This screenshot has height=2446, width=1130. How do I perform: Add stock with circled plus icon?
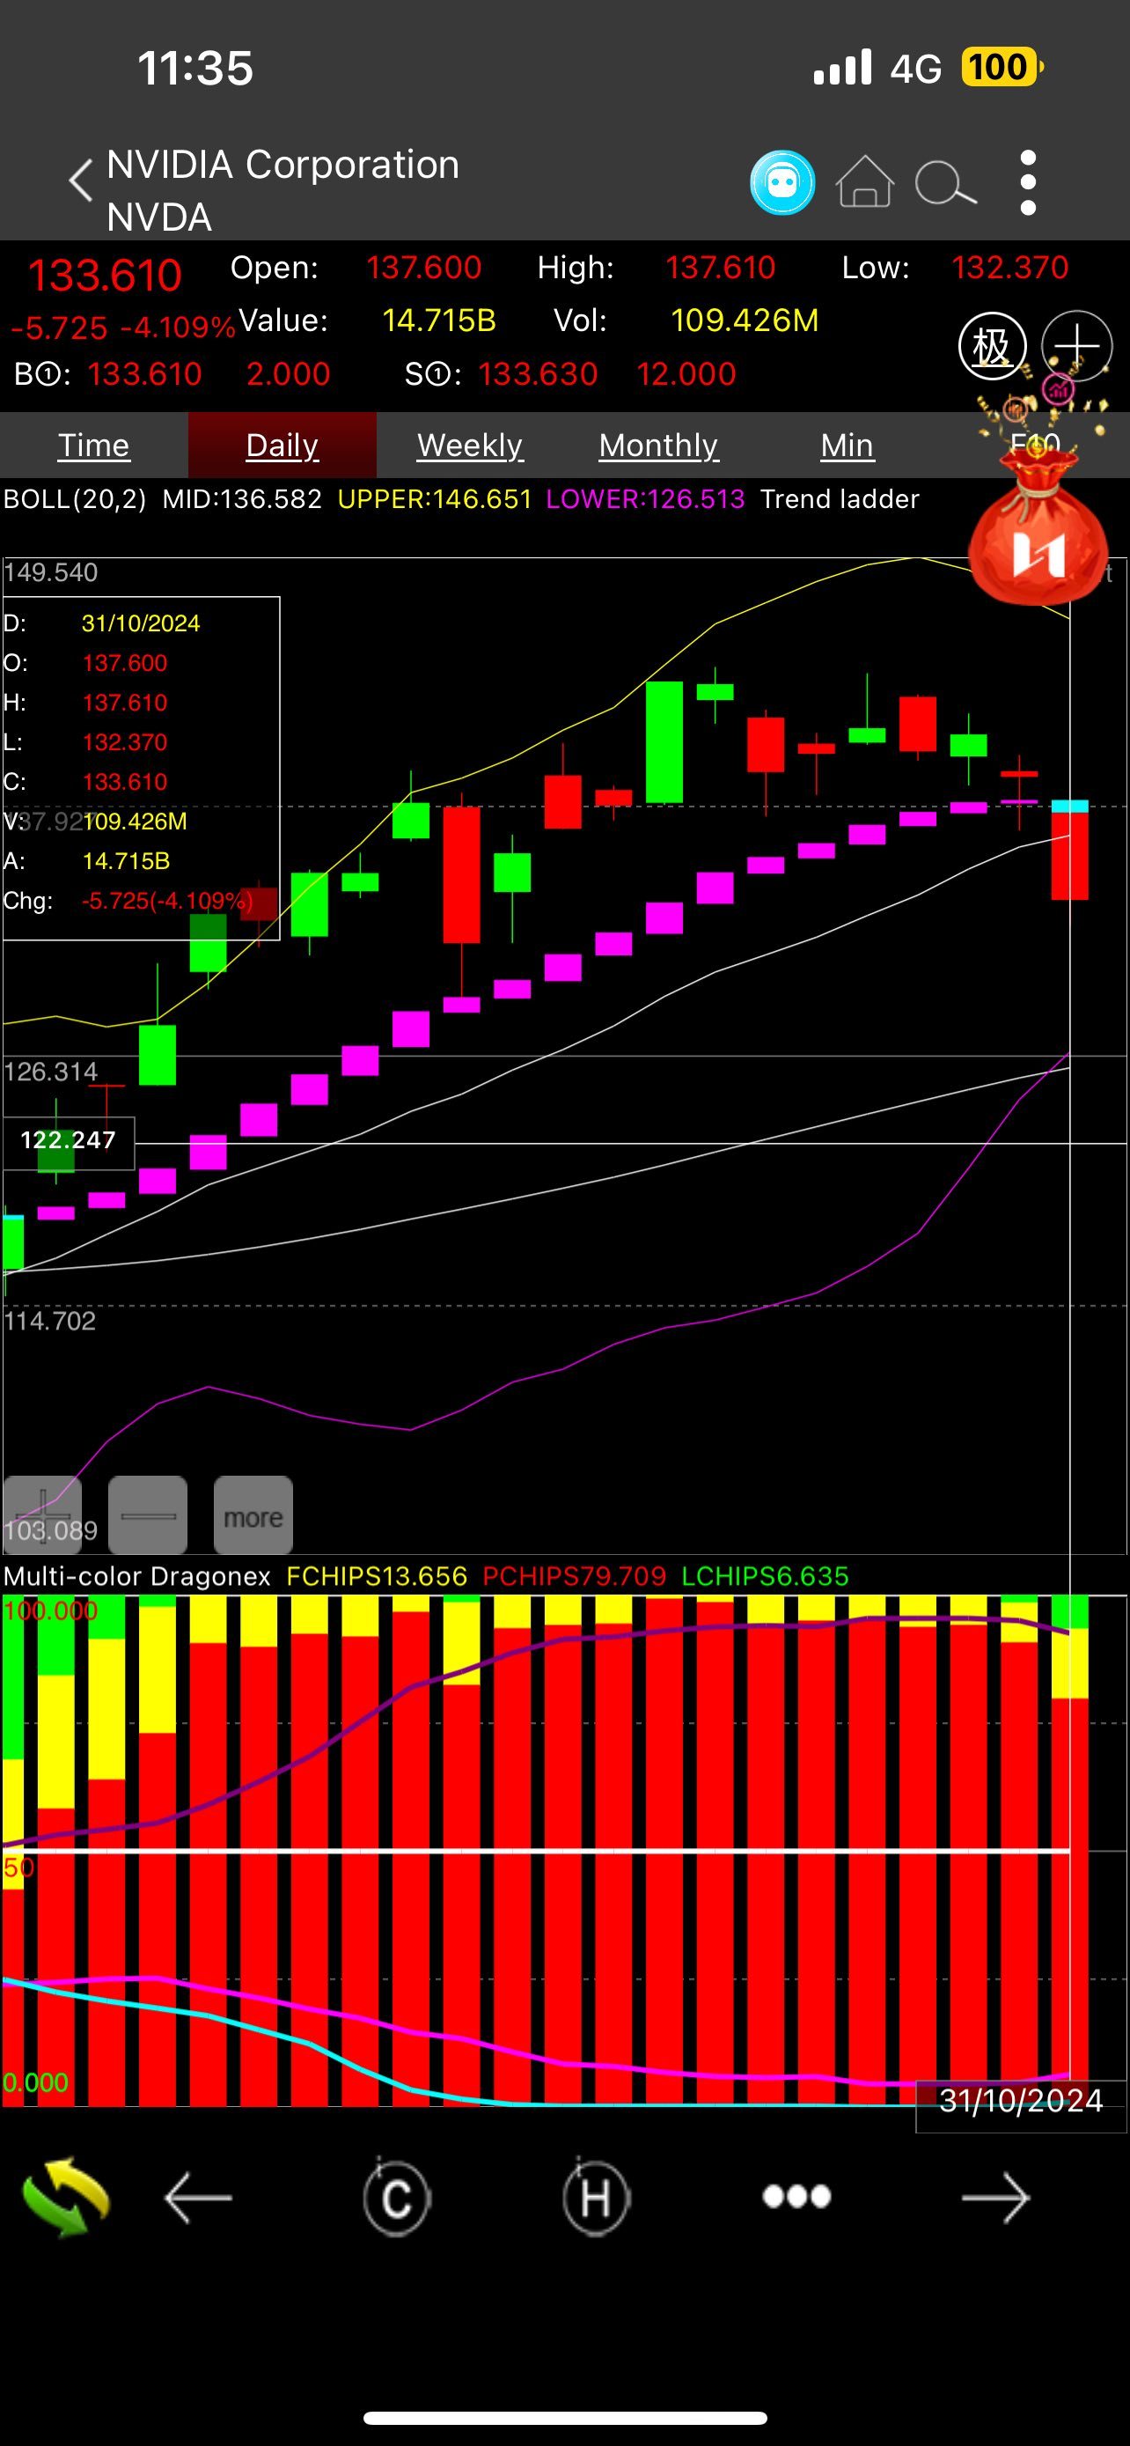(1077, 347)
